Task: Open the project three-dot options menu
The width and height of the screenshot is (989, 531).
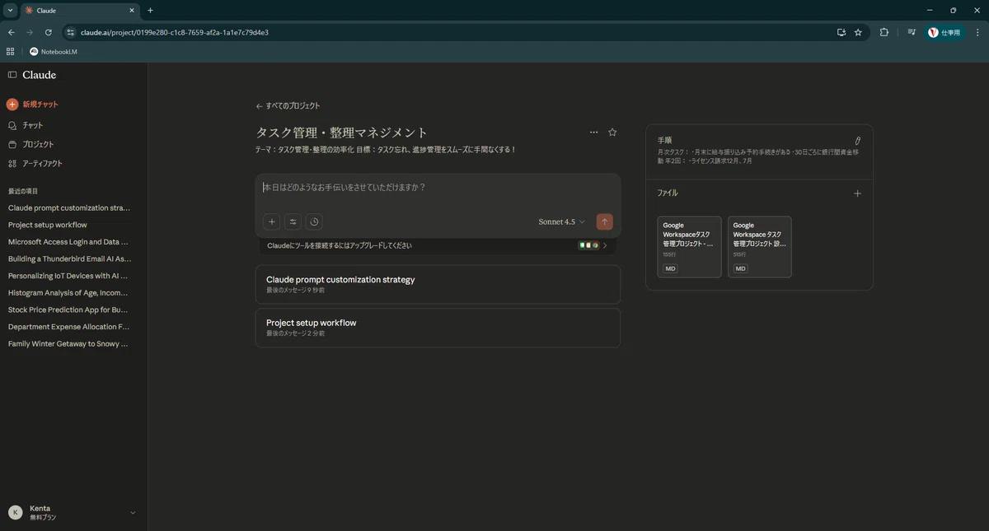Action: 593,132
